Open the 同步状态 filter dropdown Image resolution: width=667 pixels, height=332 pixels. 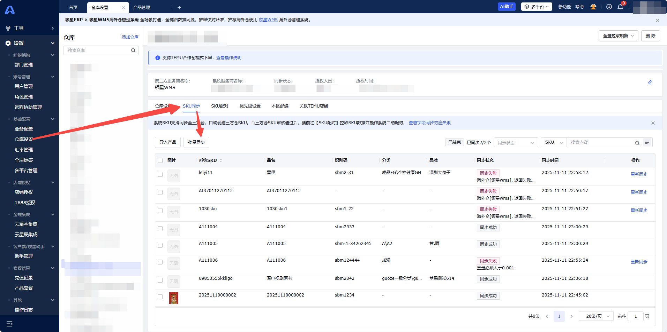515,143
